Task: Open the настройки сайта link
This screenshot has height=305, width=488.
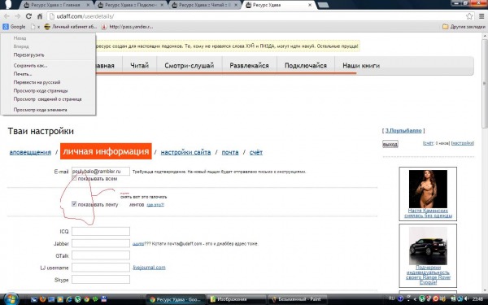Action: pyautogui.click(x=185, y=153)
